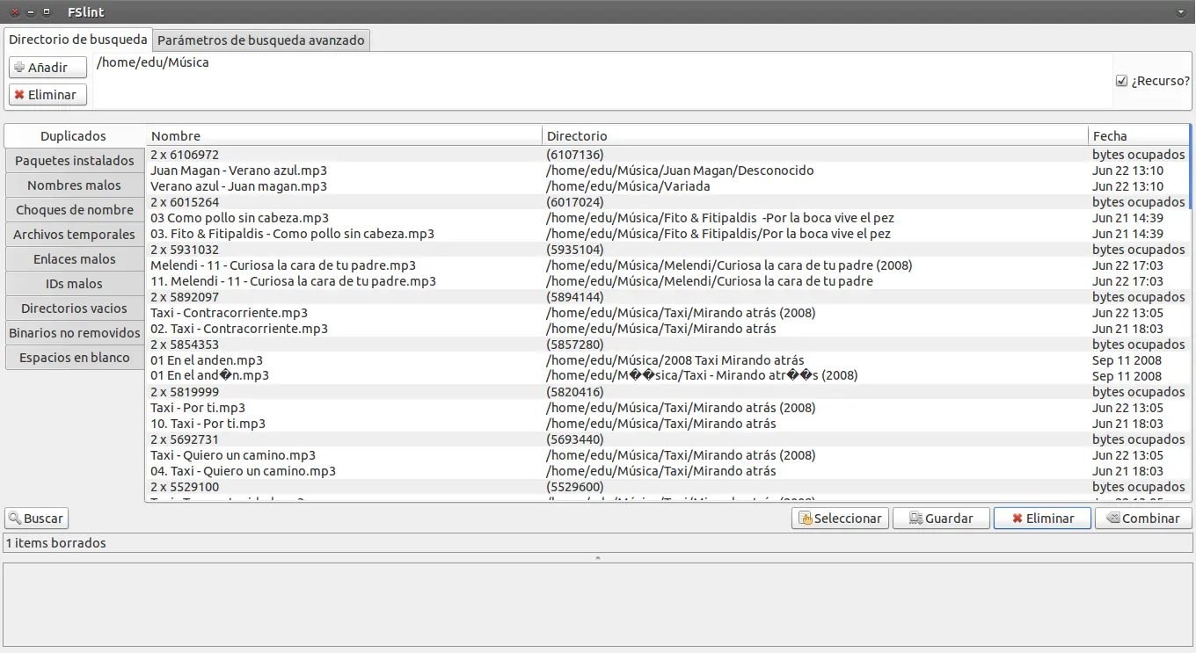Click directory /home/edu/Música/Variada cell
Image resolution: width=1196 pixels, height=653 pixels.
628,186
